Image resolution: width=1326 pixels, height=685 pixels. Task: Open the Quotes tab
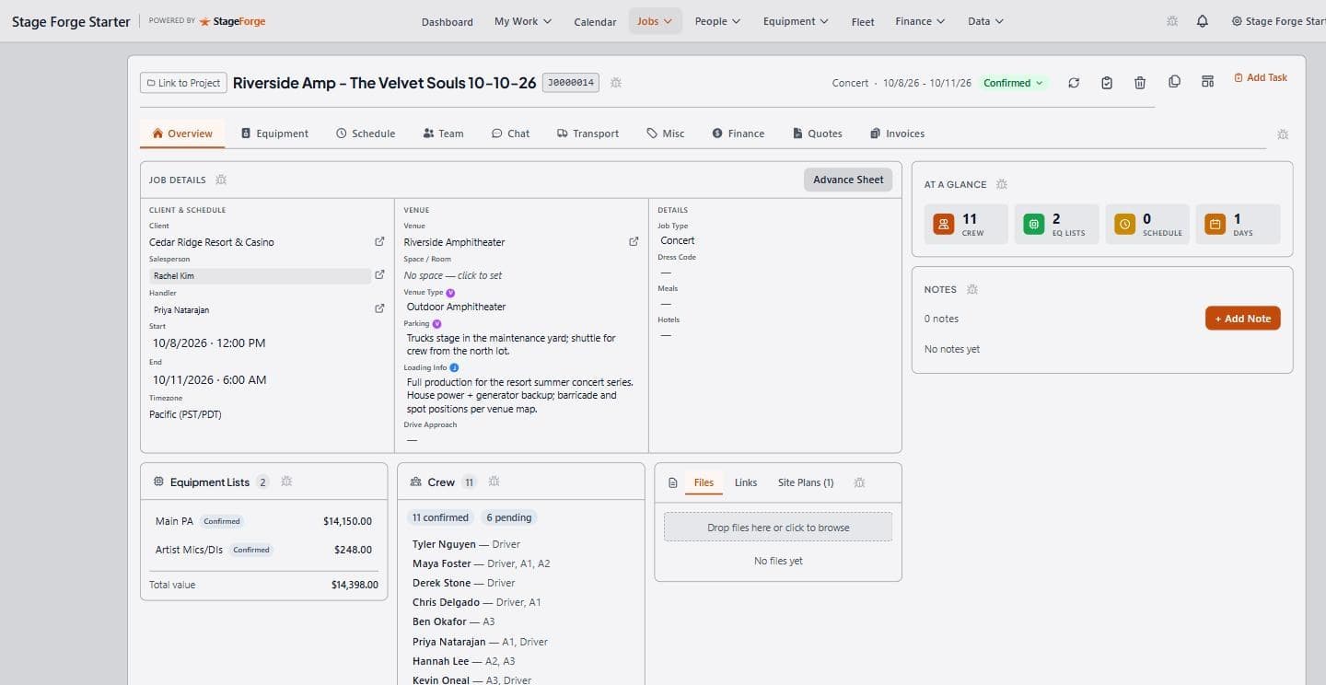click(x=817, y=134)
